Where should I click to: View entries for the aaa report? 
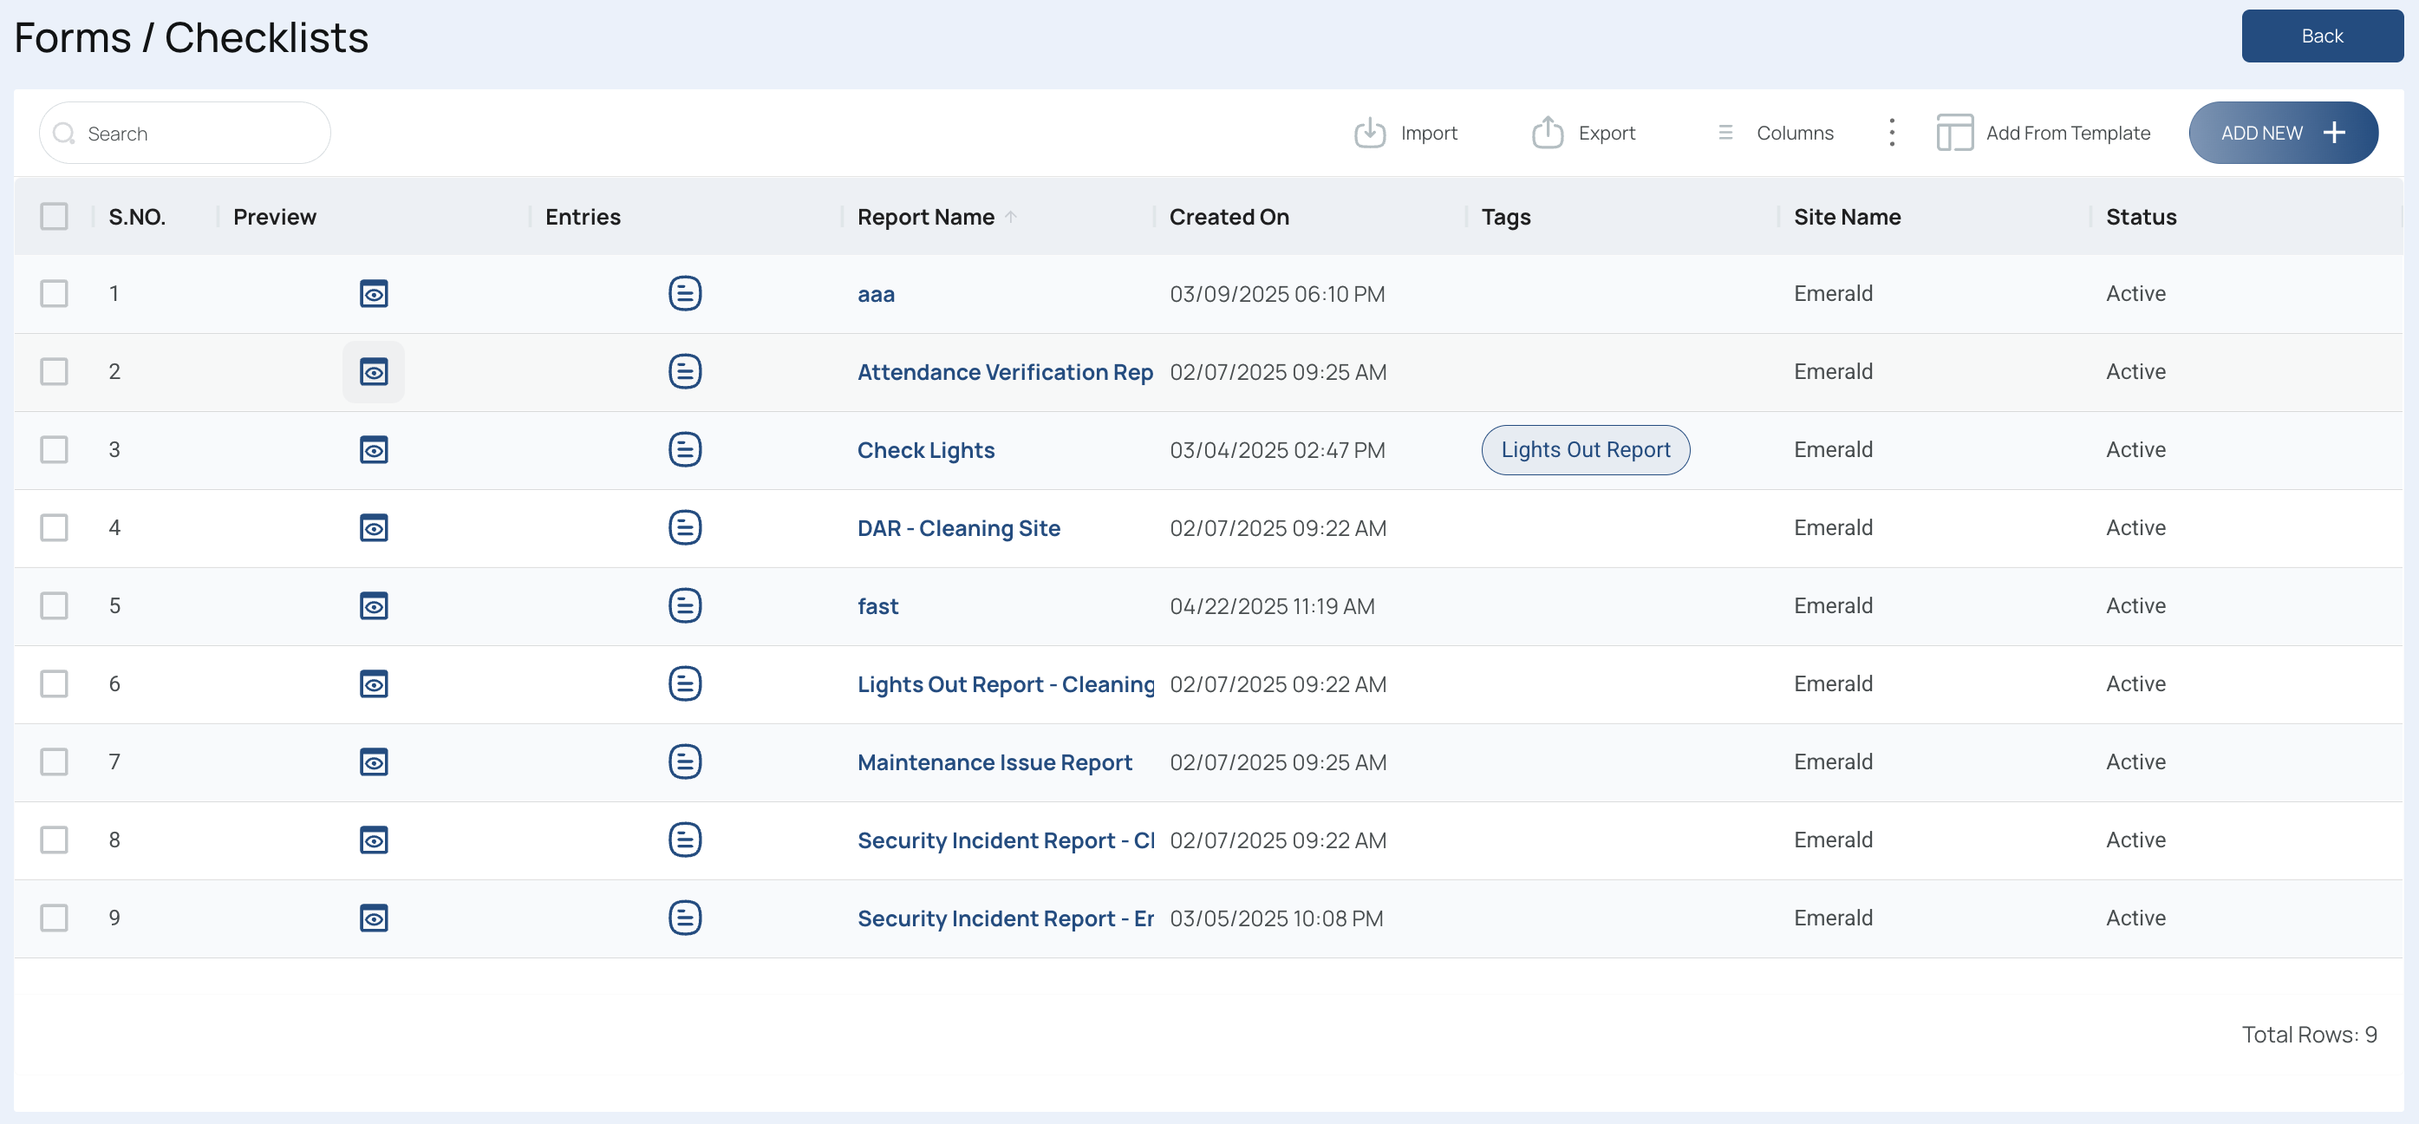click(685, 293)
